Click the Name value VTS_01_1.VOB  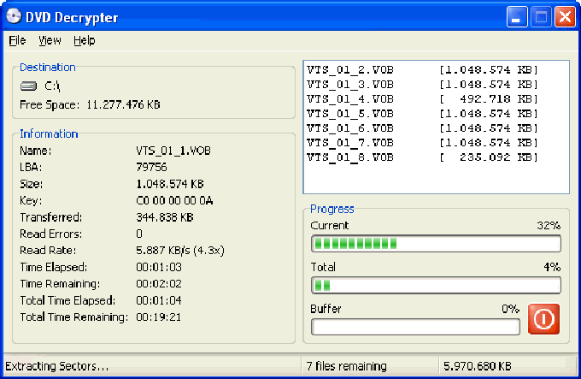[x=173, y=151]
